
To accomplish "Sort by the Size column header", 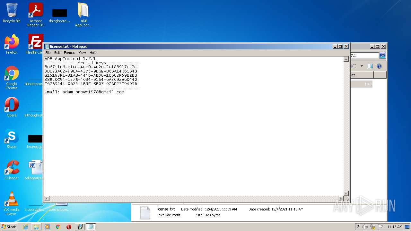I will pyautogui.click(x=362, y=75).
